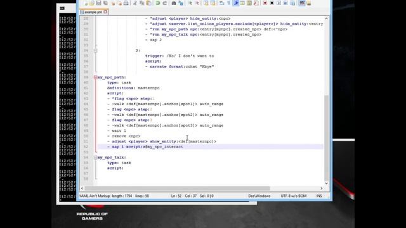Collapse the fold marker beside line '2:'
Image resolution: width=406 pixels, height=228 pixels.
[95, 51]
